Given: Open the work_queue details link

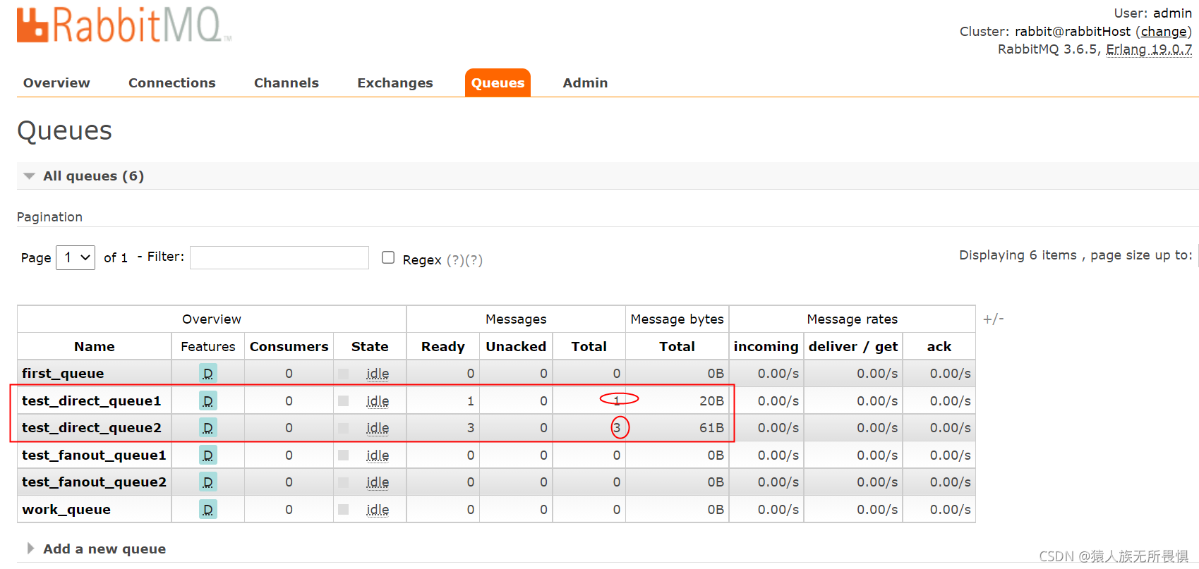Looking at the screenshot, I should click(66, 509).
